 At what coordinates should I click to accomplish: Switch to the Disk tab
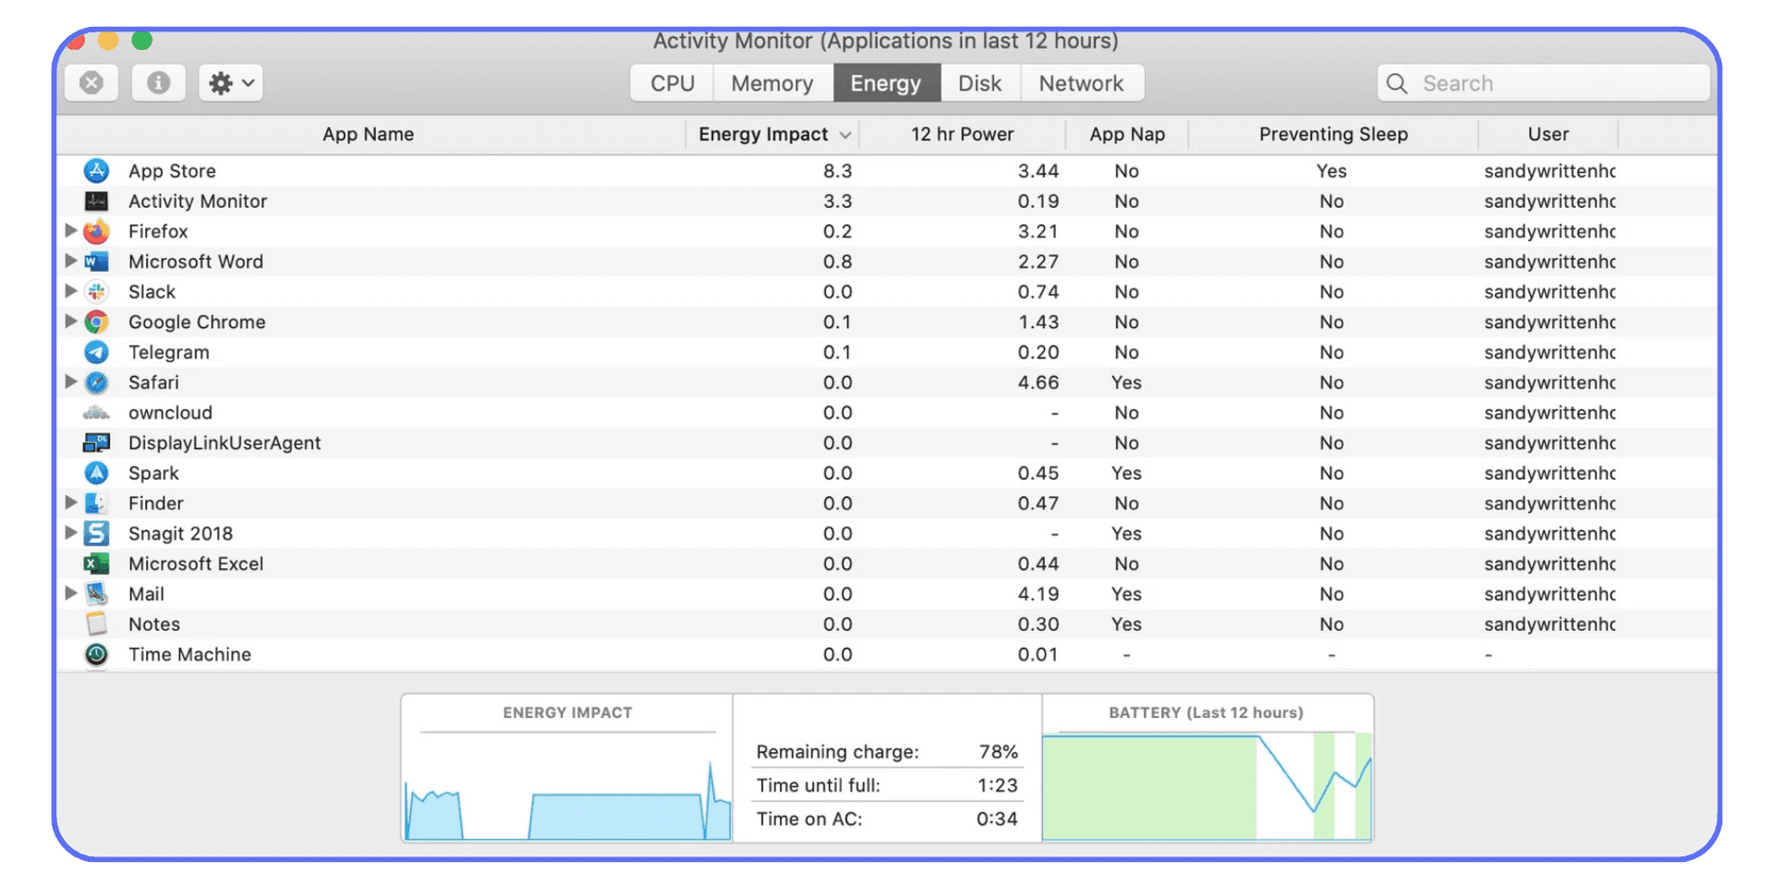click(980, 83)
